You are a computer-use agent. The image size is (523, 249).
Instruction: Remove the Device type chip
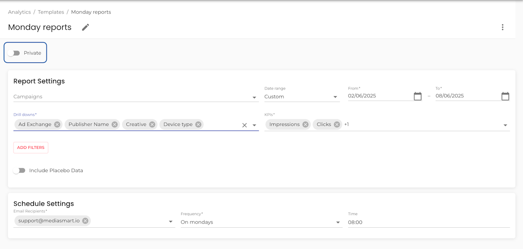coord(198,125)
